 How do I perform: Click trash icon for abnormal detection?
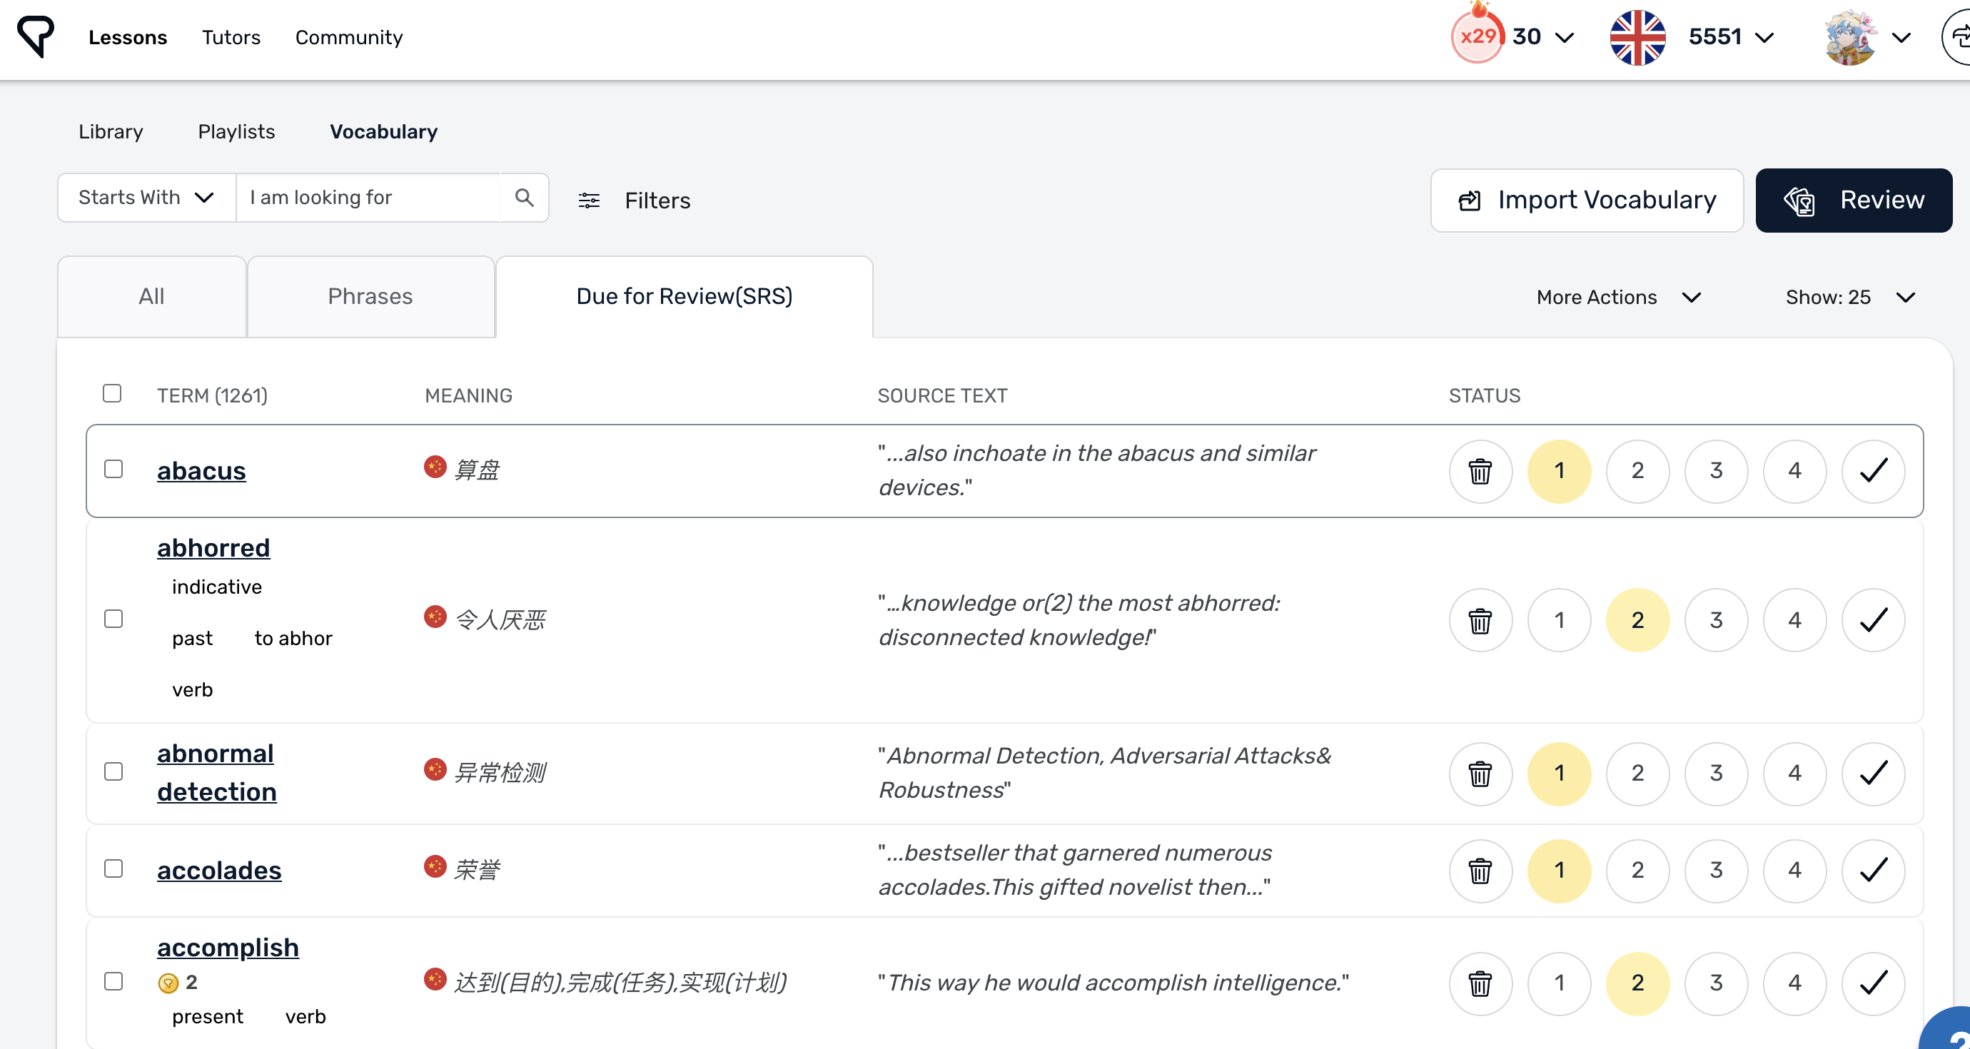pos(1480,774)
